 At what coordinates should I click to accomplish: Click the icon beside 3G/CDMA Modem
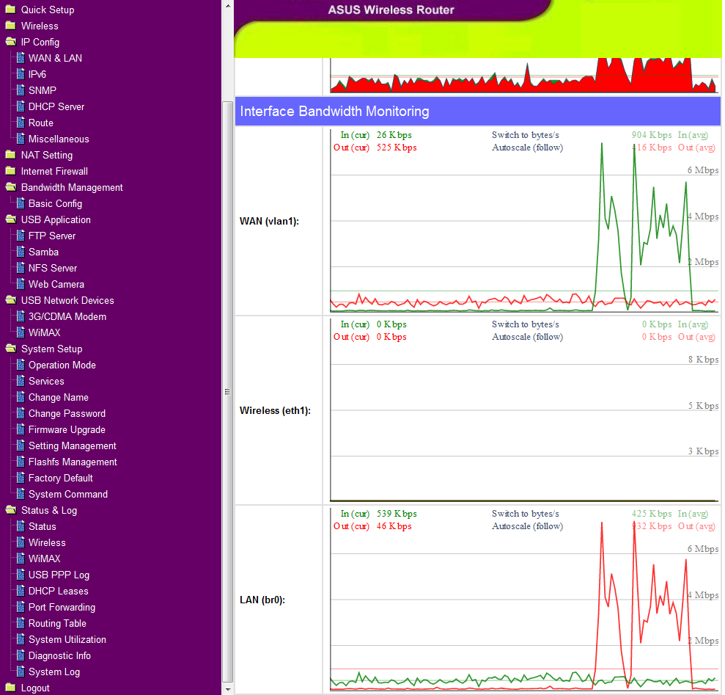[x=21, y=316]
